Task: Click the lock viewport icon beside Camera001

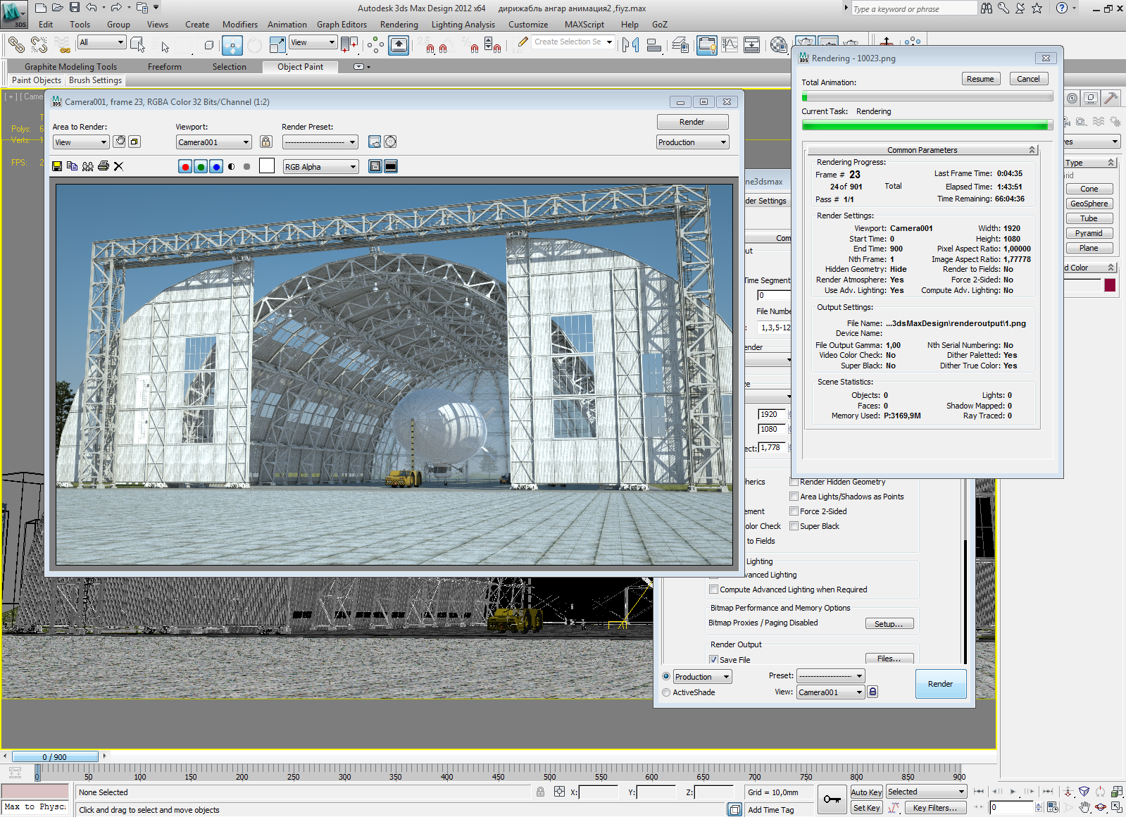Action: (265, 142)
